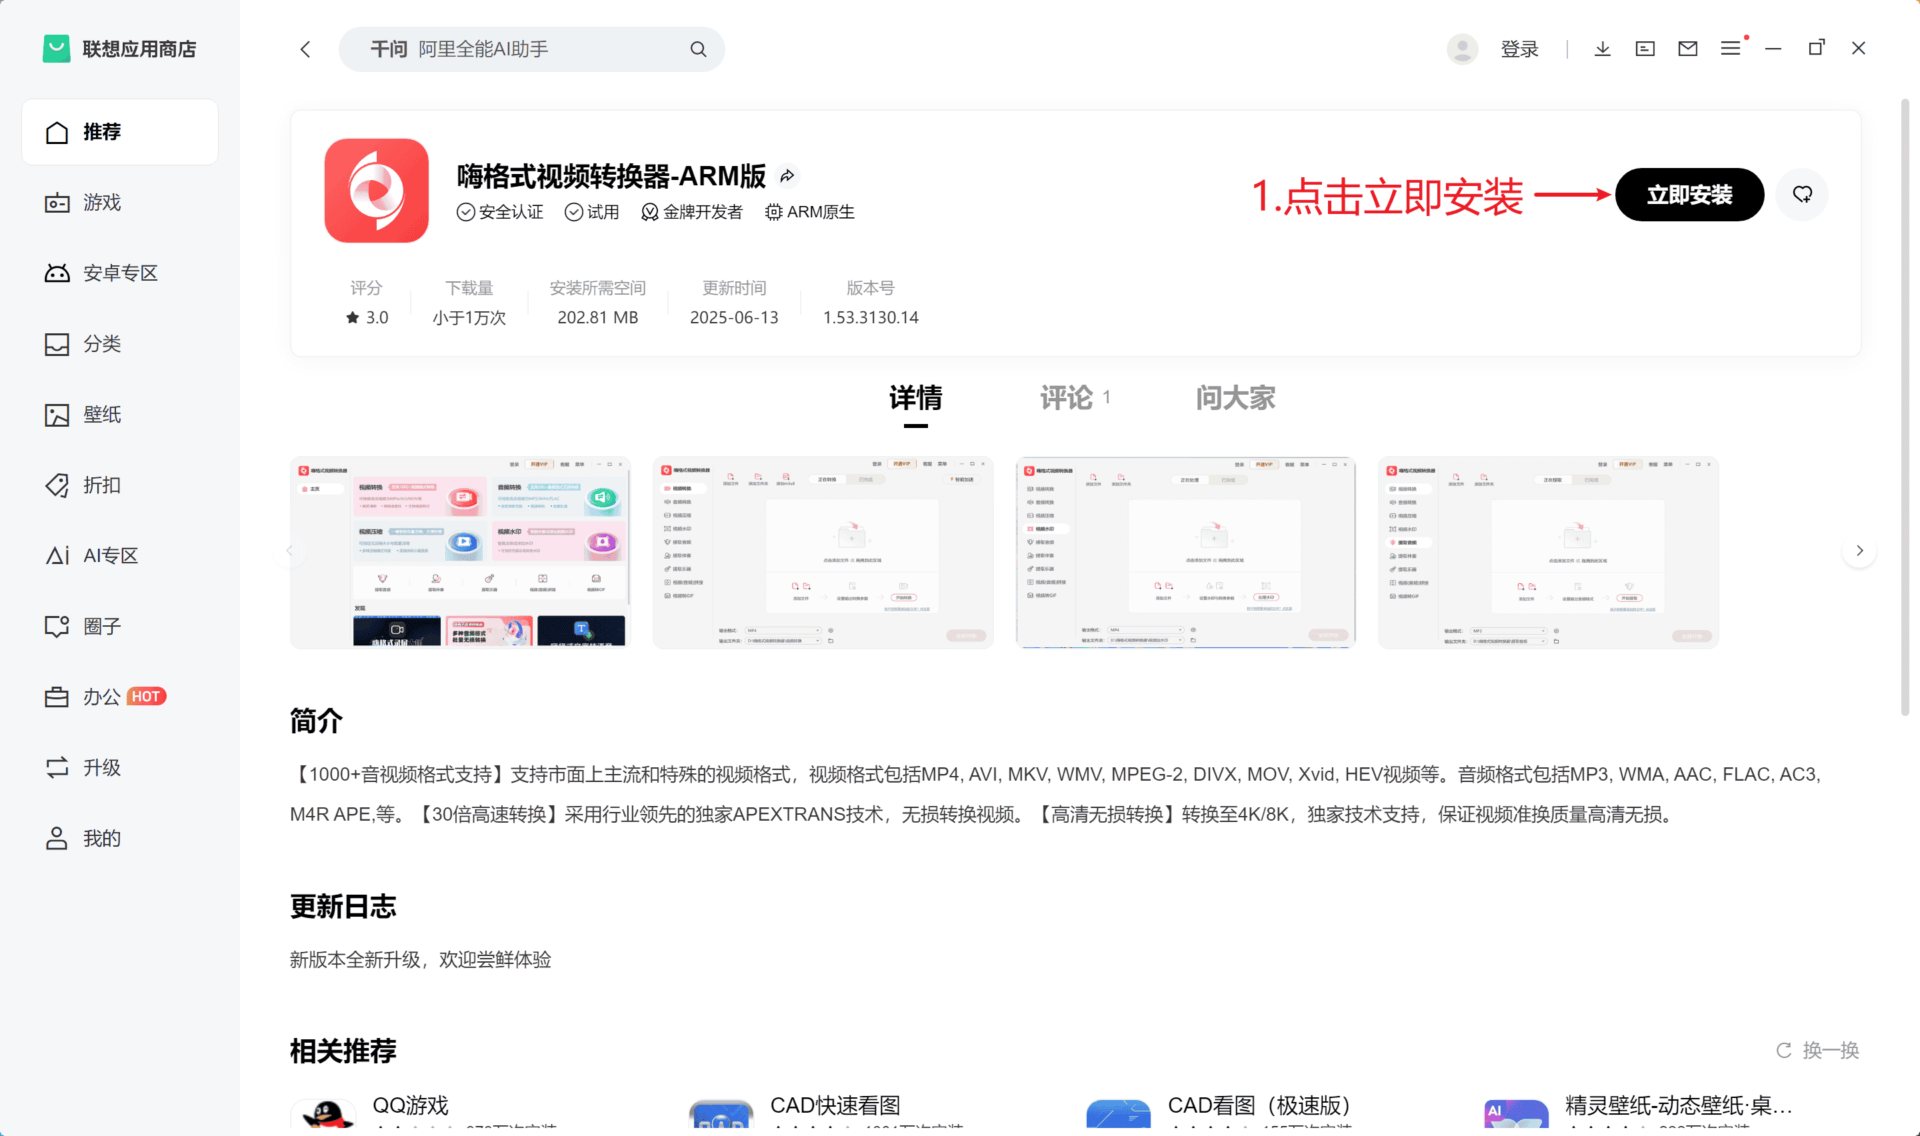Click the search input field

coord(531,49)
